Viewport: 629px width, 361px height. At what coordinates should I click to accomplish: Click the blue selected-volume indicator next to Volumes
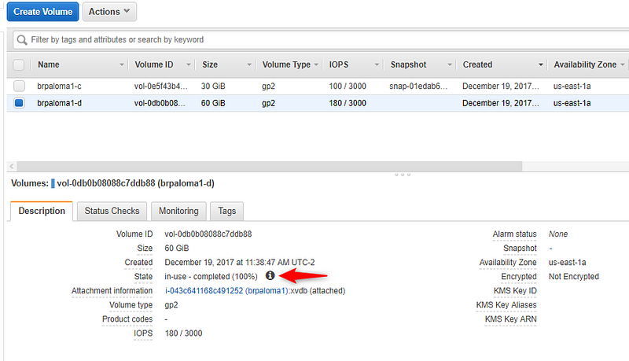(x=53, y=184)
